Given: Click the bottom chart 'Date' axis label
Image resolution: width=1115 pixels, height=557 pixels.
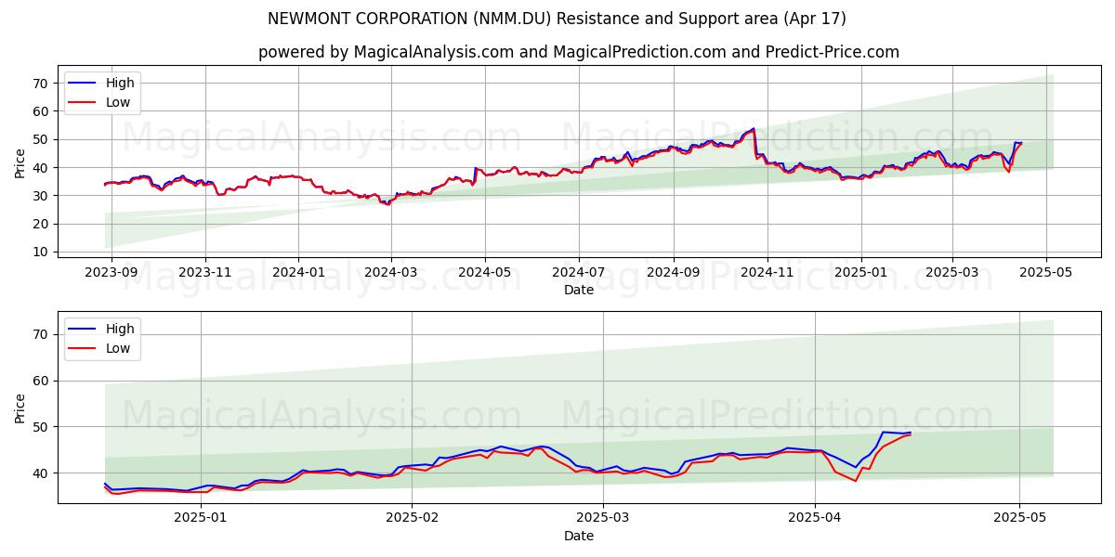Looking at the screenshot, I should [578, 536].
